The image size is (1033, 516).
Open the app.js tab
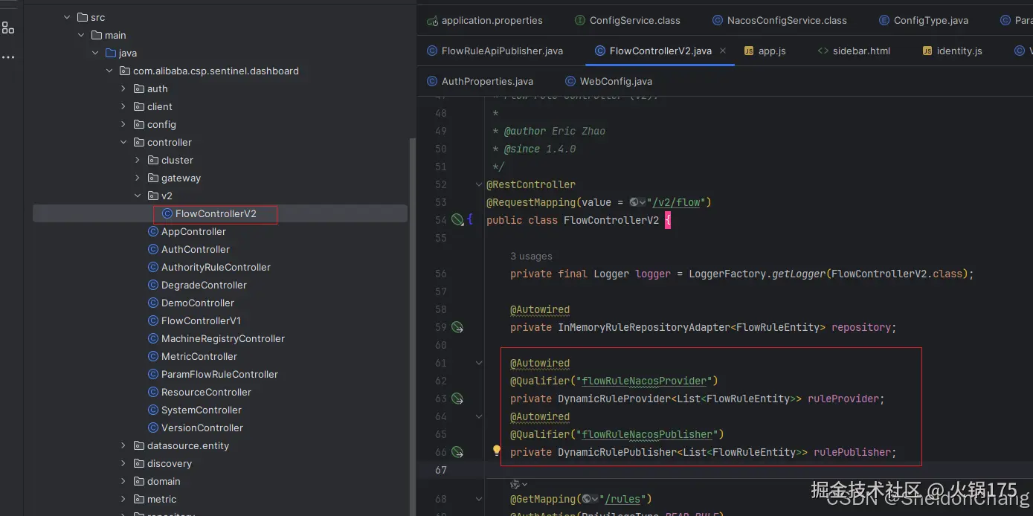click(x=765, y=51)
